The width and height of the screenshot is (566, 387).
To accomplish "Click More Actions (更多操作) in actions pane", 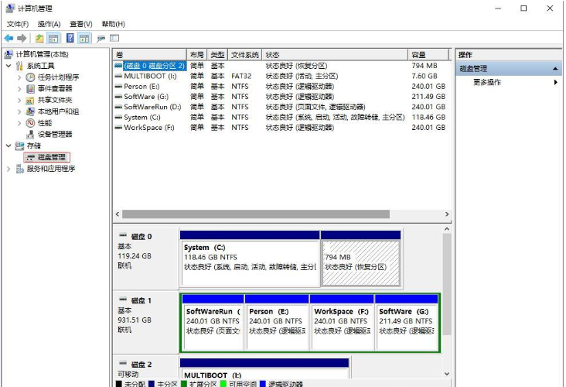I will click(x=487, y=82).
